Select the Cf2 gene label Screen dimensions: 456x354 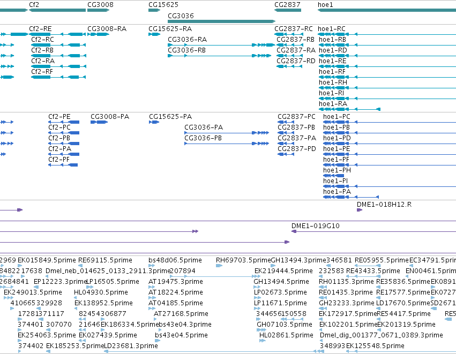(34, 5)
